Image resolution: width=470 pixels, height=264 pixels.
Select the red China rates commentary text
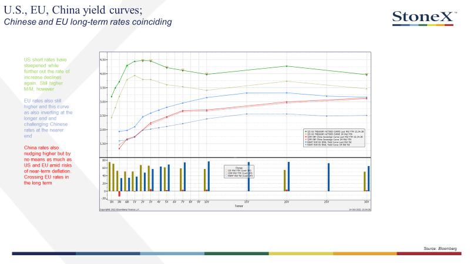pyautogui.click(x=48, y=165)
